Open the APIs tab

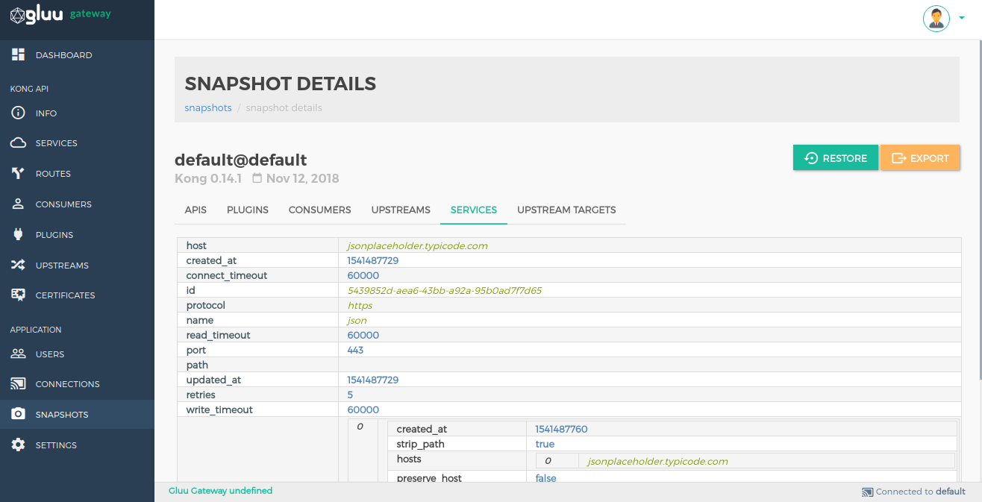[196, 210]
